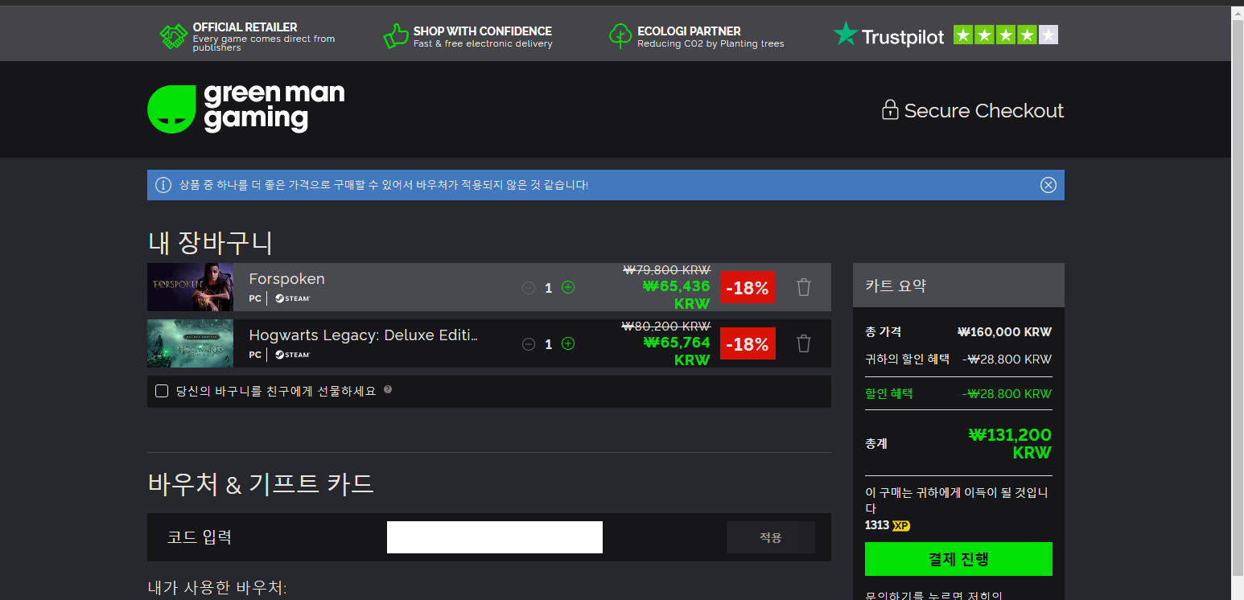Click the gift option help question mark
The height and width of the screenshot is (600, 1244).
tap(388, 390)
